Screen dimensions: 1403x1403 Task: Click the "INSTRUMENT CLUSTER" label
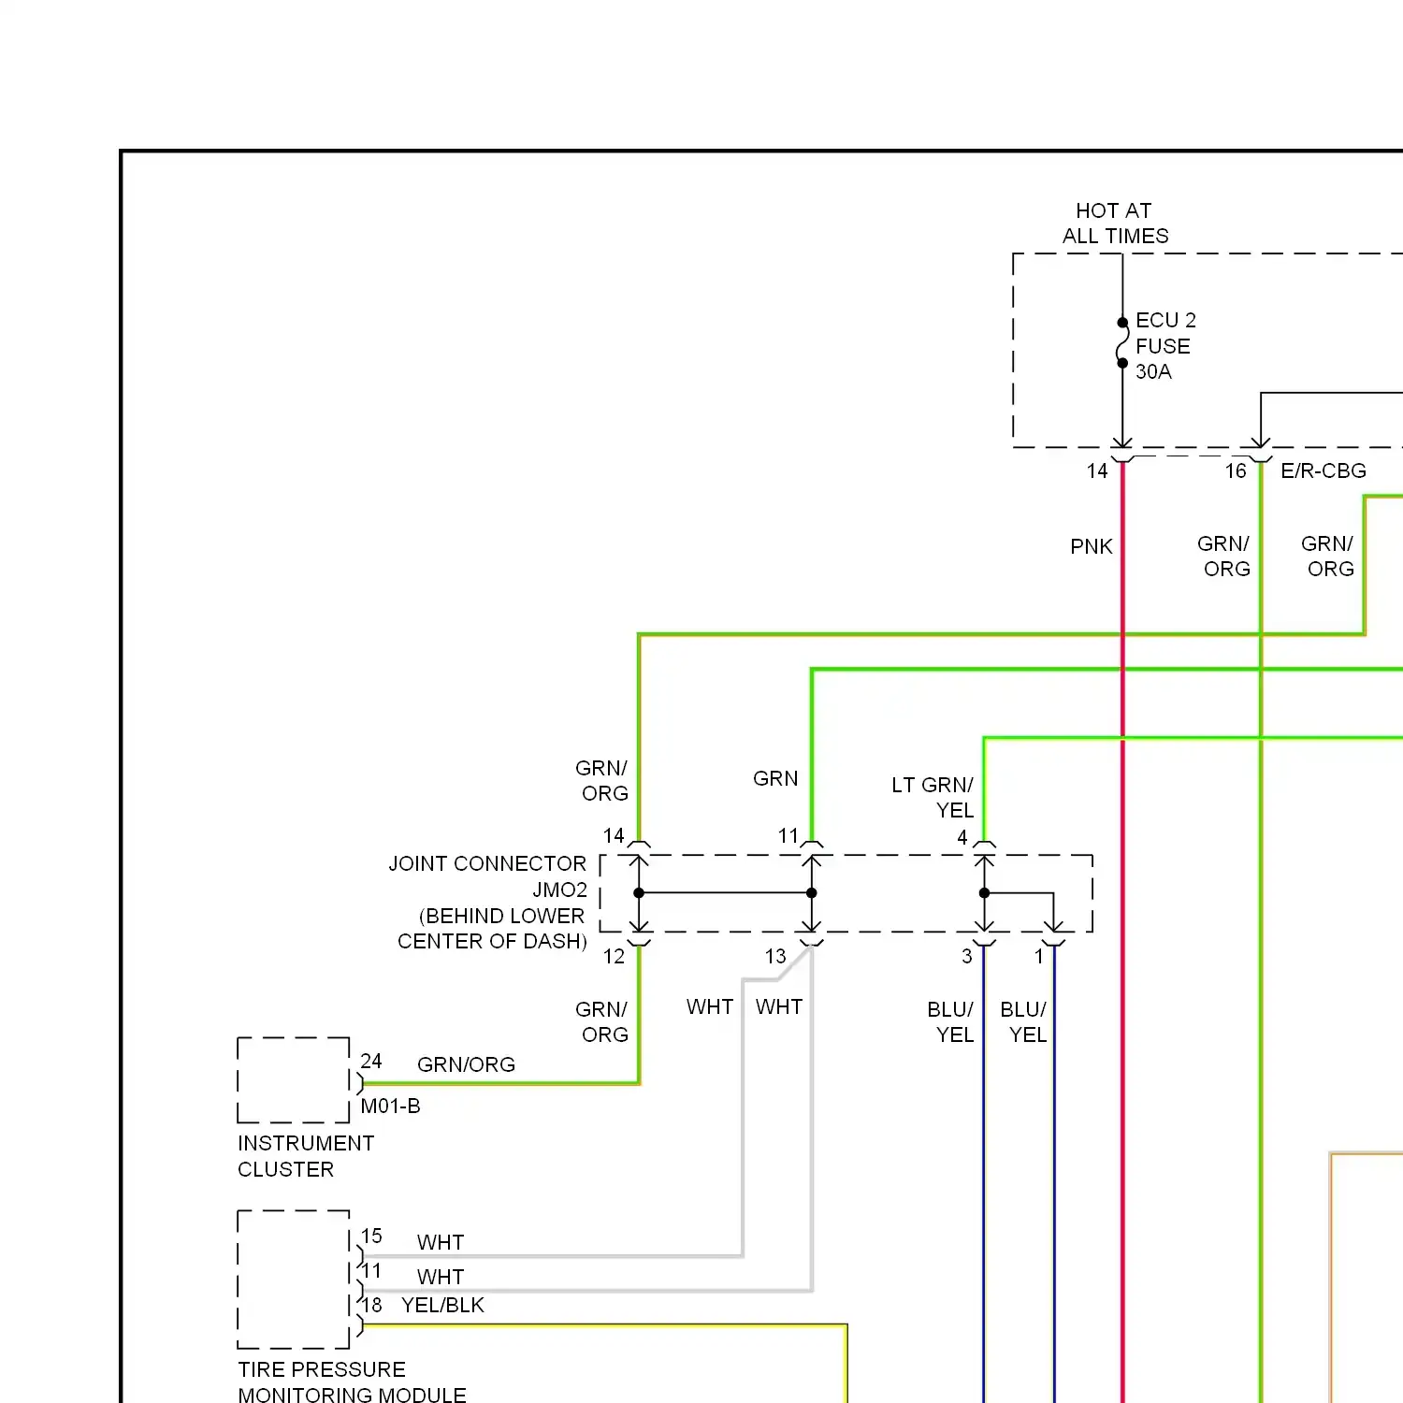point(306,1156)
